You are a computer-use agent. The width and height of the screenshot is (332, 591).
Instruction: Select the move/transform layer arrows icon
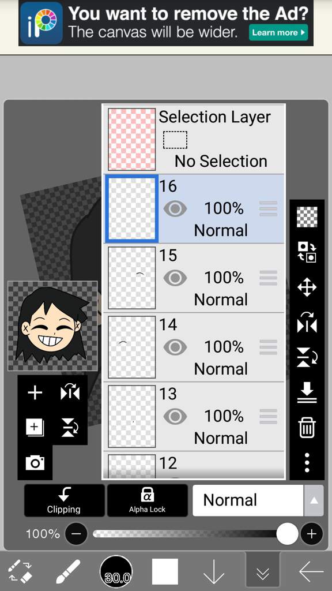click(x=307, y=287)
